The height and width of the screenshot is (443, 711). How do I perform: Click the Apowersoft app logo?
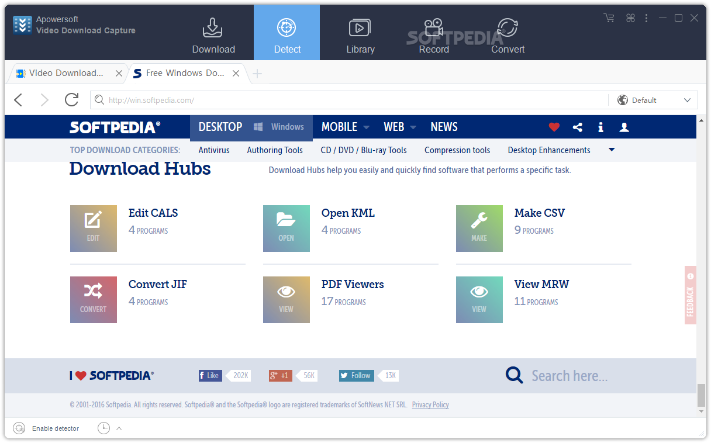pos(22,25)
